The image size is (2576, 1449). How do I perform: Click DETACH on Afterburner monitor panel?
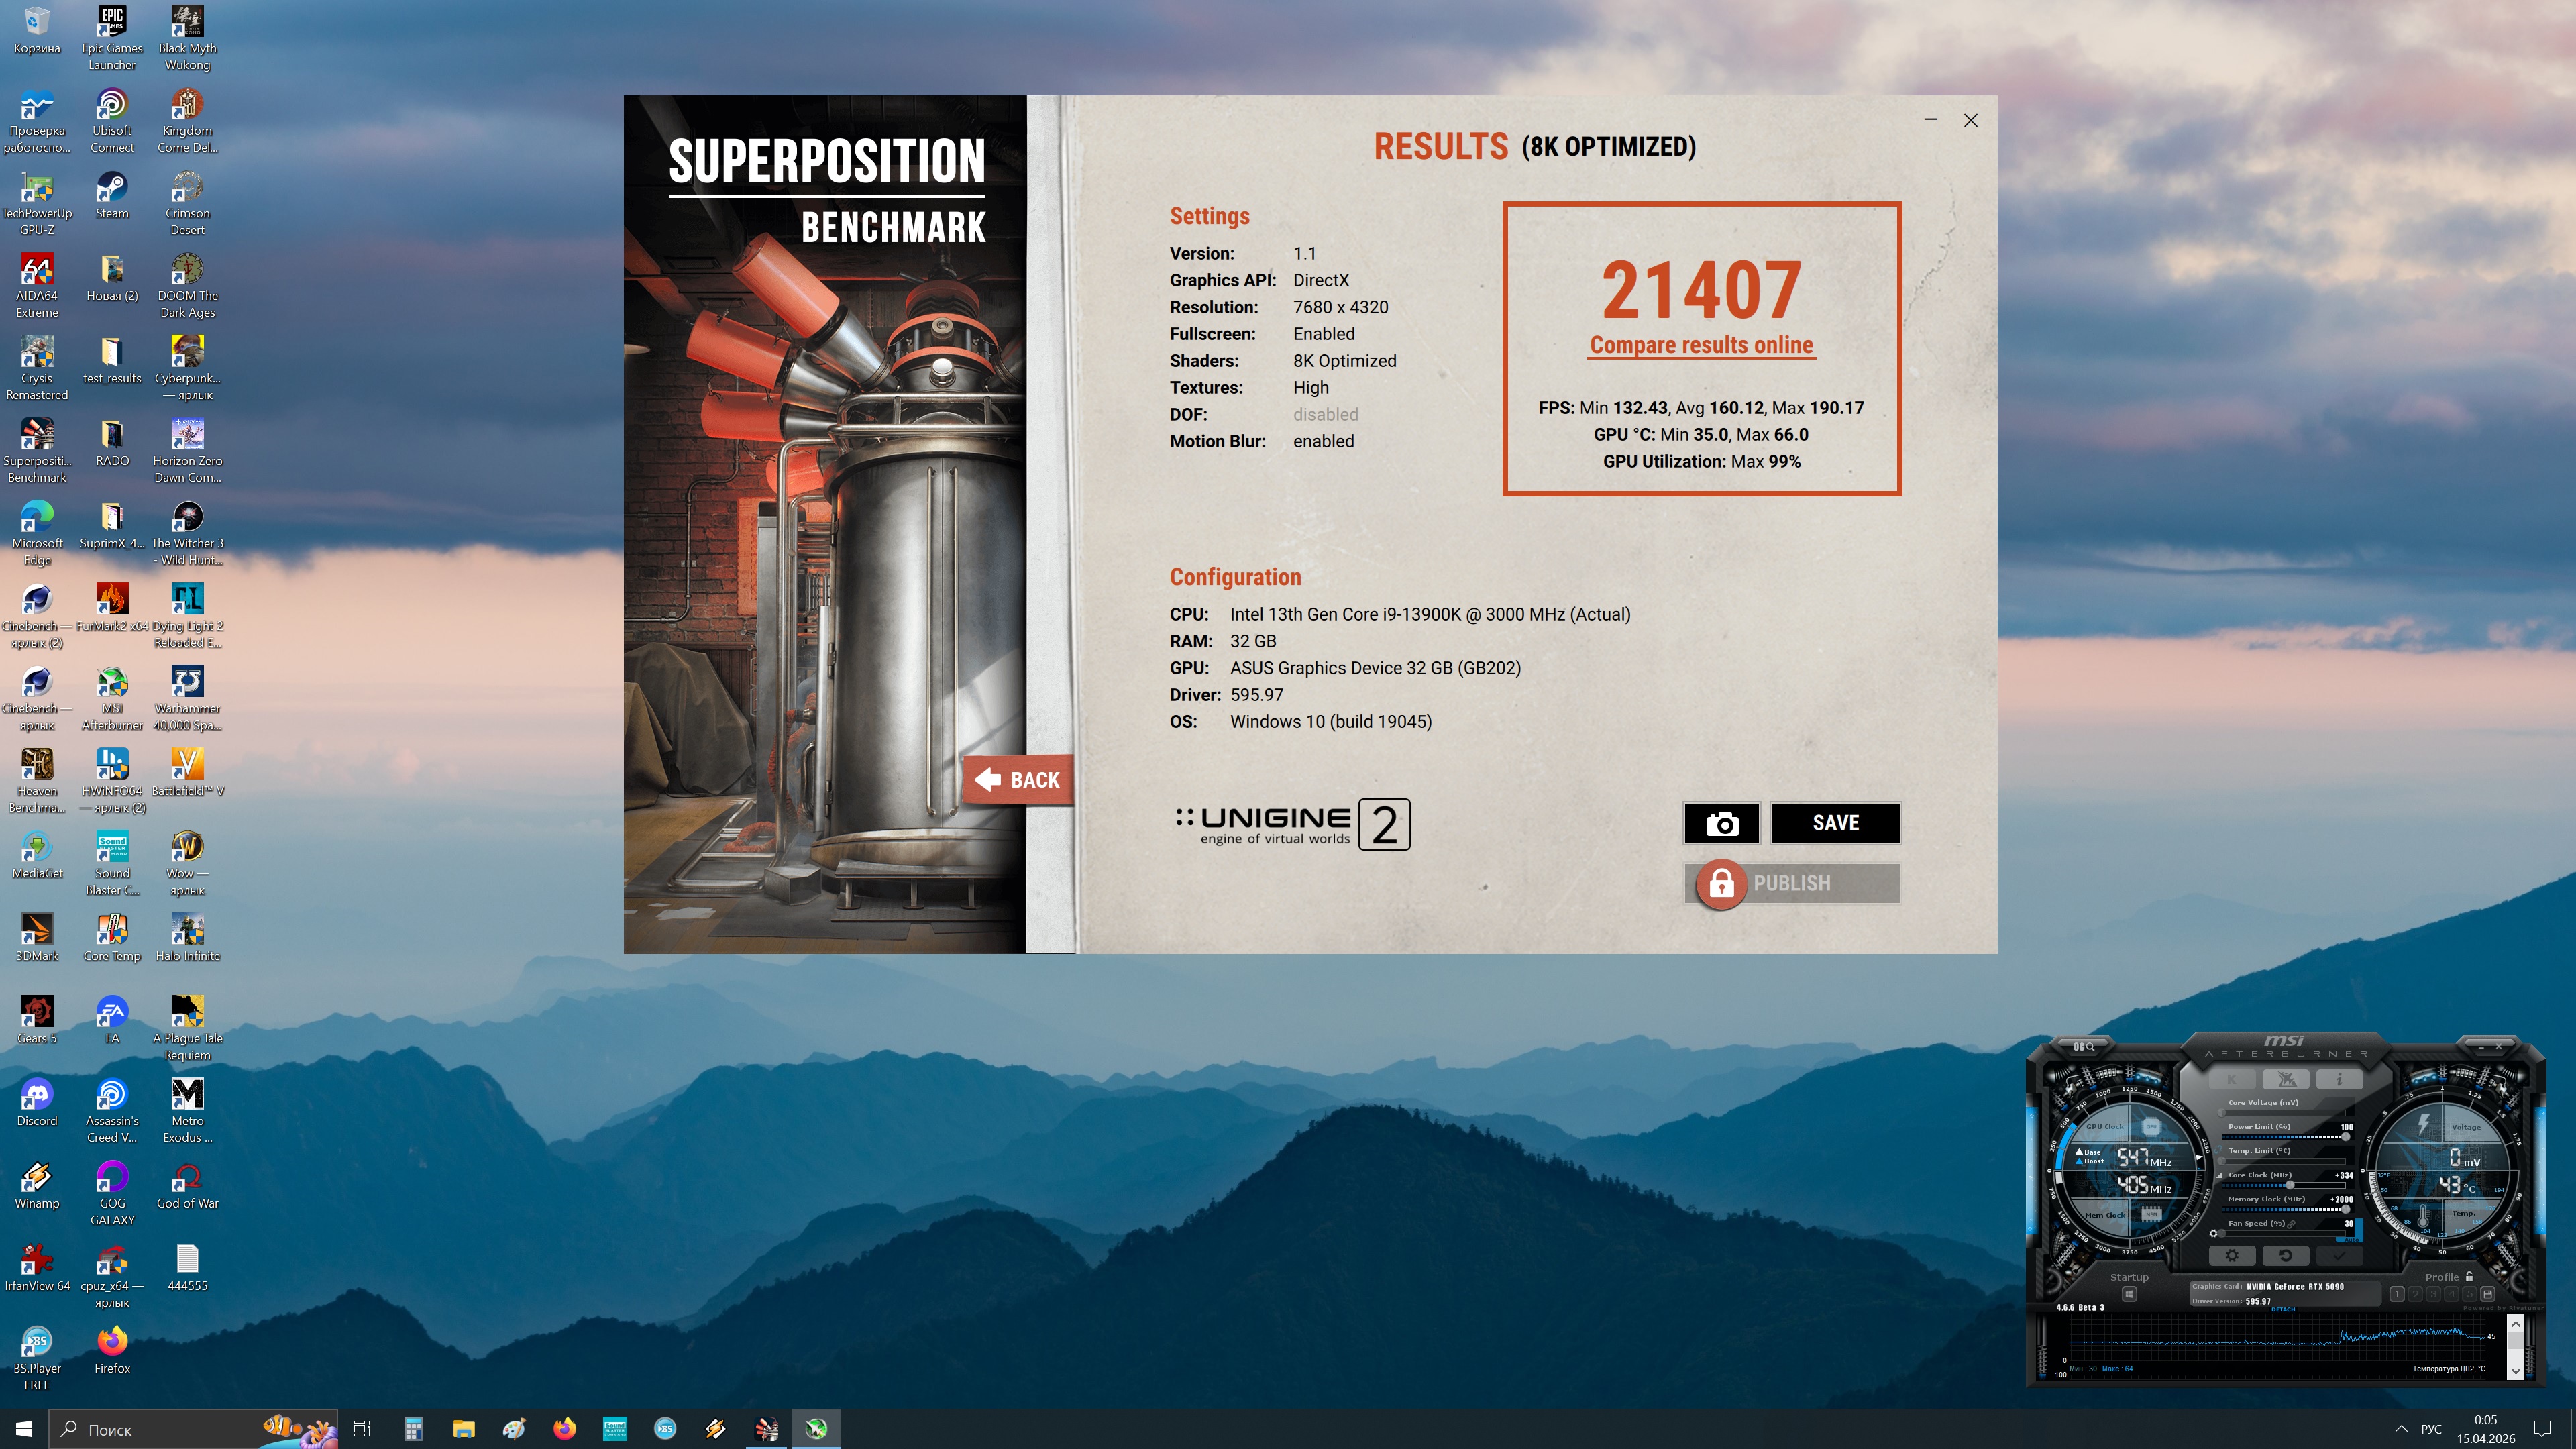[x=2283, y=1310]
